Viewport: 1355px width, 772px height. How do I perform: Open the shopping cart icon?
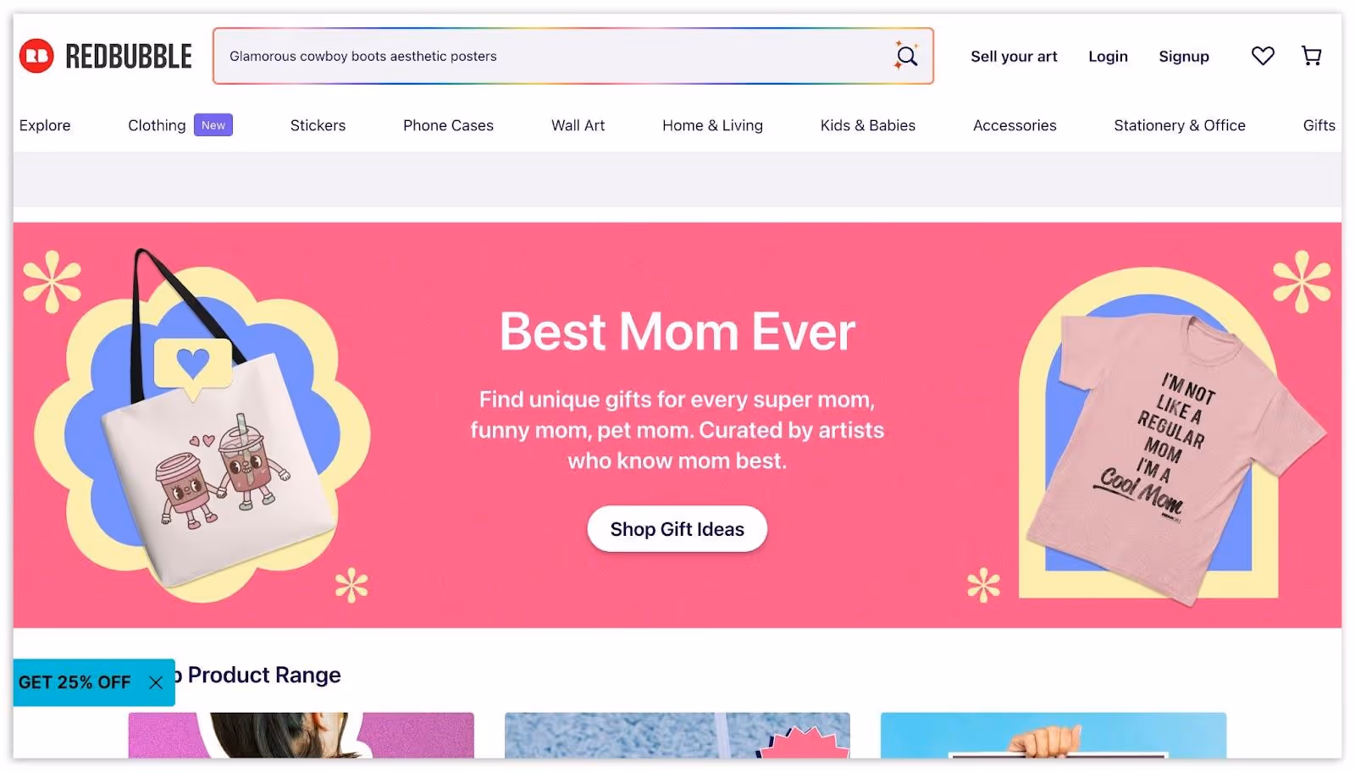(x=1311, y=56)
